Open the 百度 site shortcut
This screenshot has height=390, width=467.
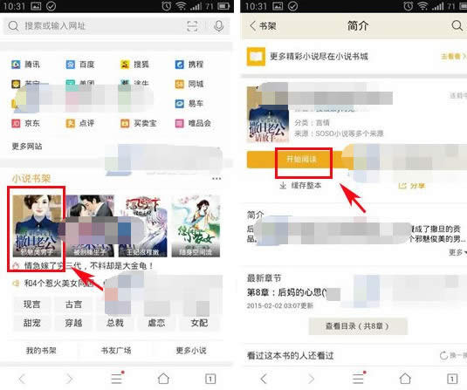click(80, 65)
